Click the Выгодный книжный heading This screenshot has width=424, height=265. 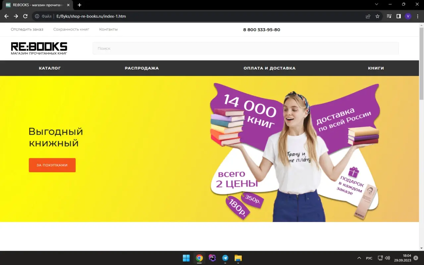(x=56, y=137)
